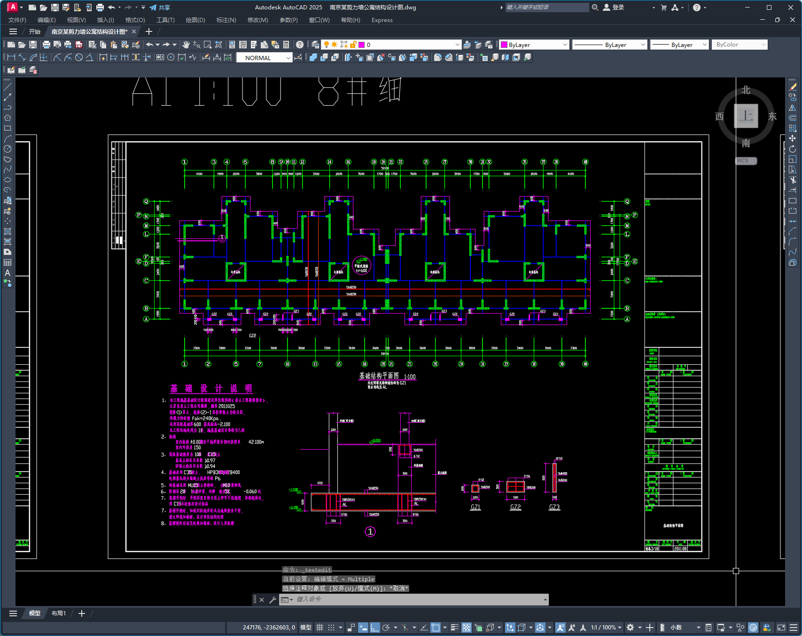Add a new drawing tab with the plus button
Screen dimensions: 802x636
click(149, 31)
